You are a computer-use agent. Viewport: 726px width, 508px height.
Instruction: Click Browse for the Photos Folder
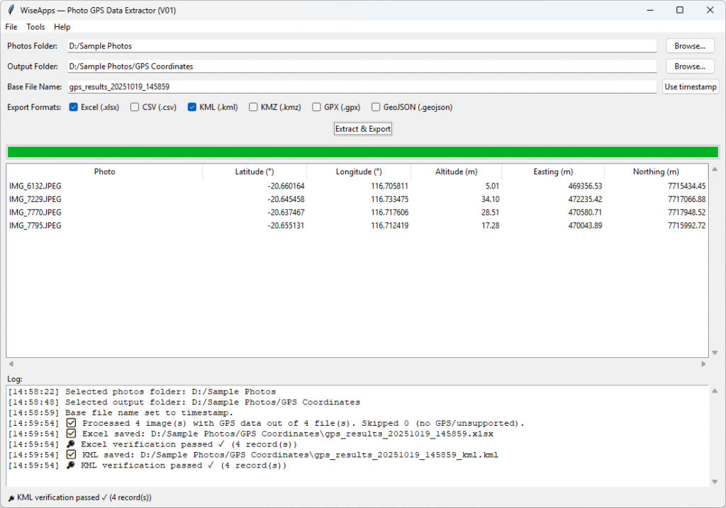tap(689, 46)
